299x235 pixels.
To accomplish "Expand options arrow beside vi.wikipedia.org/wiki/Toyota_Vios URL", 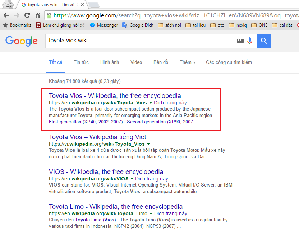I will pyautogui.click(x=148, y=144).
